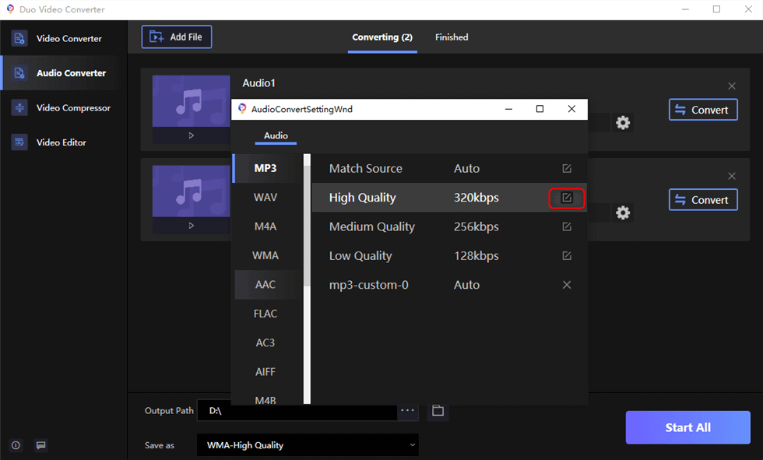Choose the AC3 format
Viewport: 763px width, 460px height.
[267, 343]
